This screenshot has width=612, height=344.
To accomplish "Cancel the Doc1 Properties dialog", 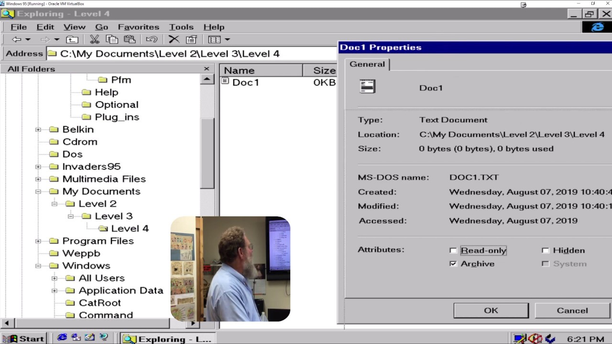I will [x=572, y=311].
